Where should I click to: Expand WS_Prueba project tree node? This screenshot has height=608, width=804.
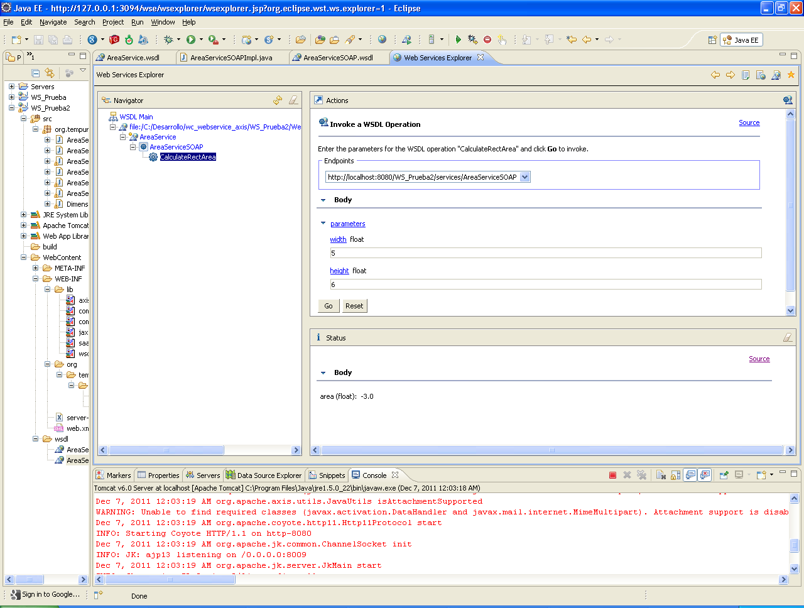pos(11,97)
